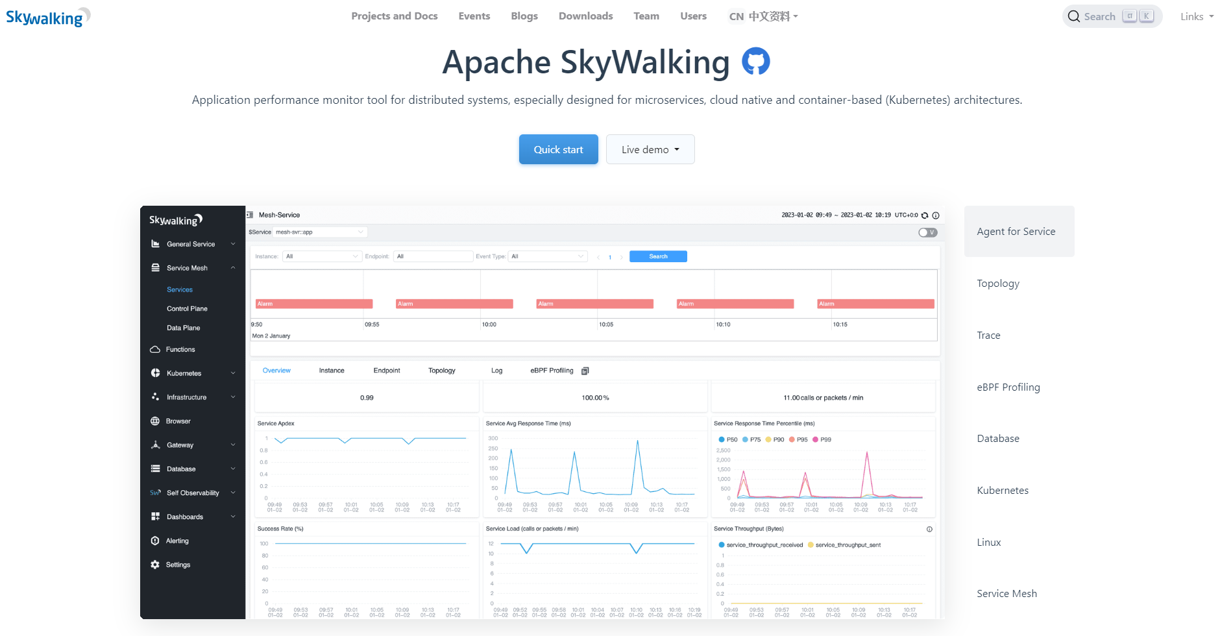Click the Services link under Service Mesh

coord(180,289)
